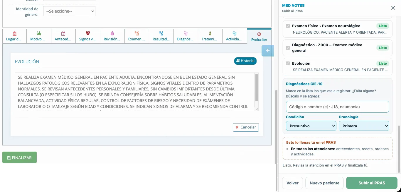Toggle the Diagnóstico Z000 checkbox
Image resolution: width=401 pixels, height=192 pixels.
pyautogui.click(x=288, y=48)
